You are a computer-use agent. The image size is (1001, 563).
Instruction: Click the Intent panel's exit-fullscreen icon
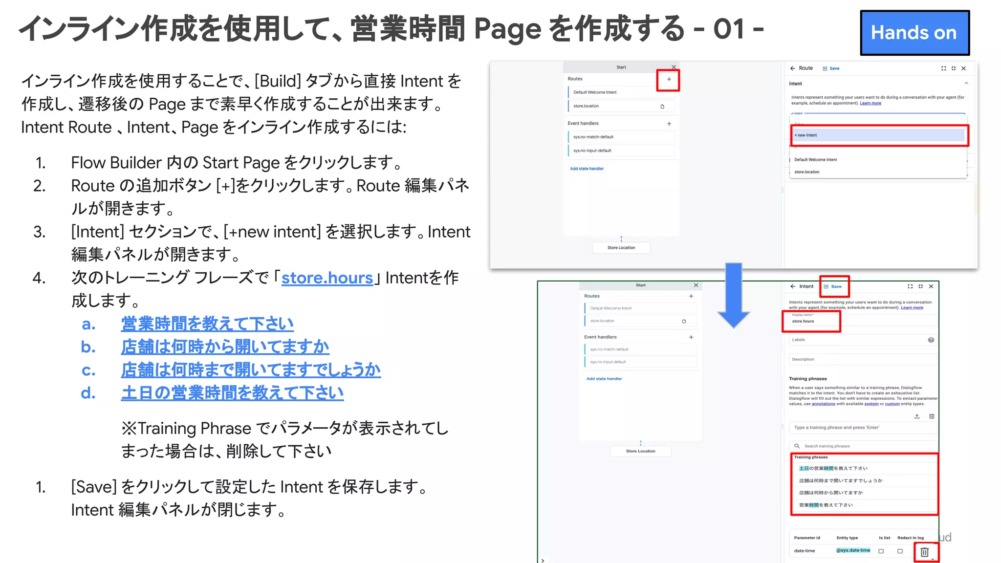(920, 286)
